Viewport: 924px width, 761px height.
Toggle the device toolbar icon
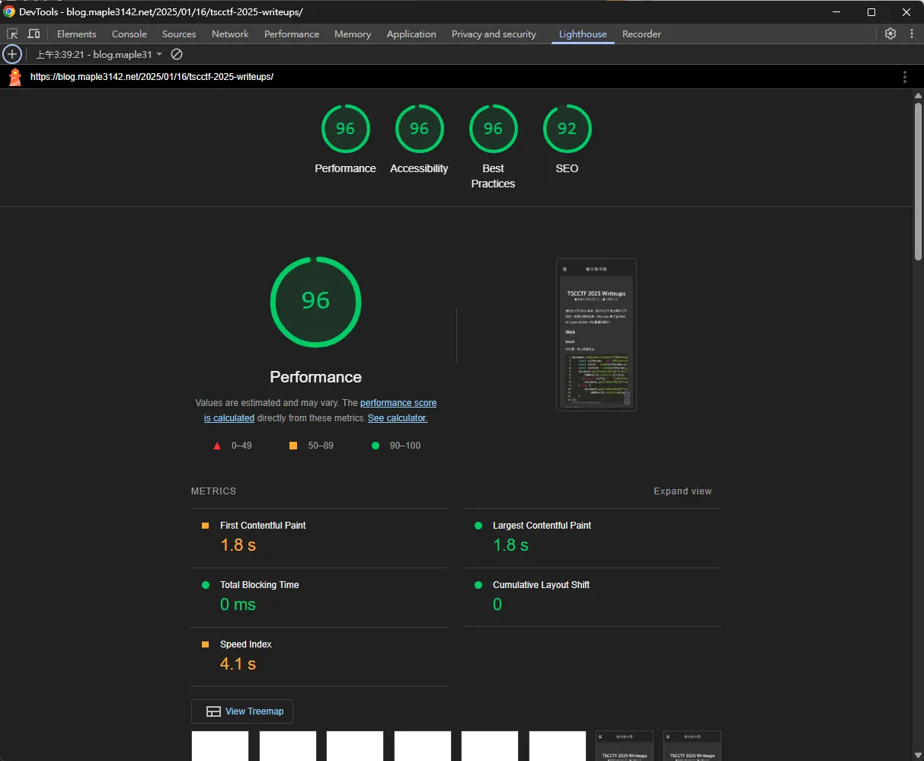(x=34, y=34)
